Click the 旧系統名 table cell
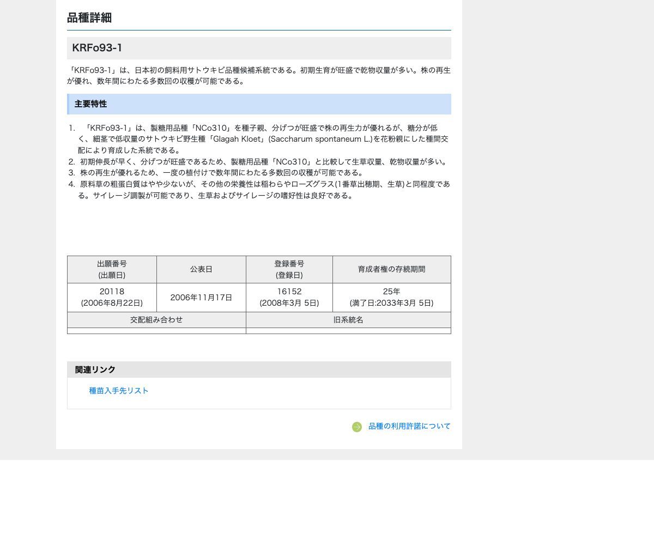Image resolution: width=654 pixels, height=545 pixels. tap(348, 320)
